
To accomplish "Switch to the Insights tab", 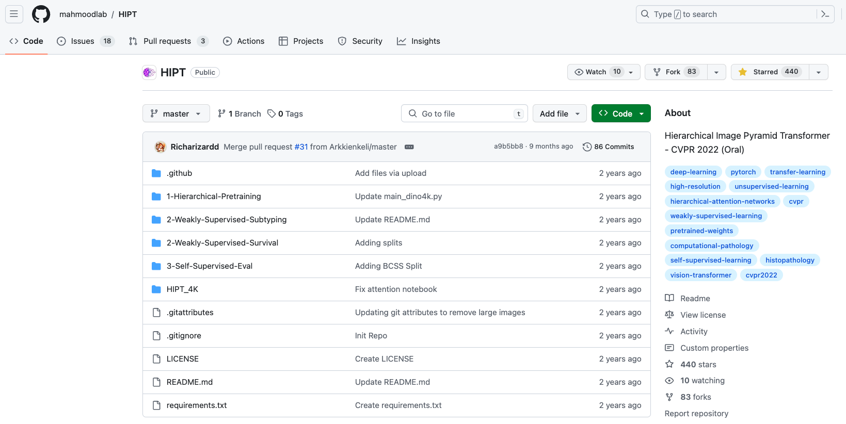I will [x=419, y=41].
